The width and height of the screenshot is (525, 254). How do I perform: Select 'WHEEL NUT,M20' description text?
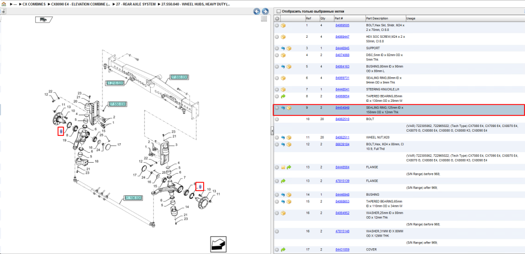pyautogui.click(x=378, y=137)
